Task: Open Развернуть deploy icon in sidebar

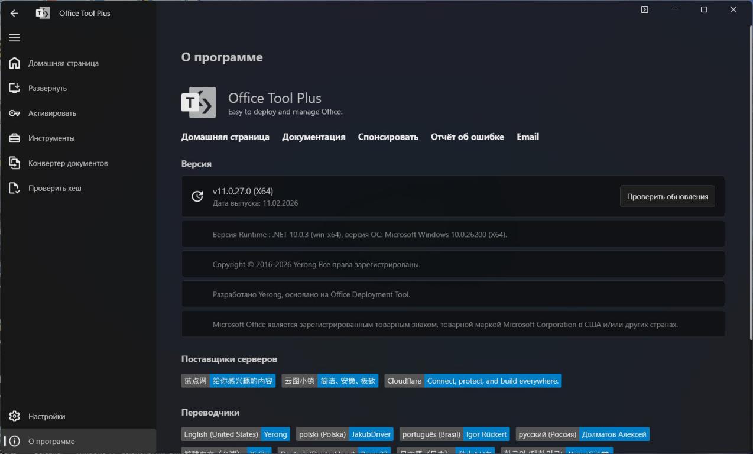Action: [x=15, y=88]
